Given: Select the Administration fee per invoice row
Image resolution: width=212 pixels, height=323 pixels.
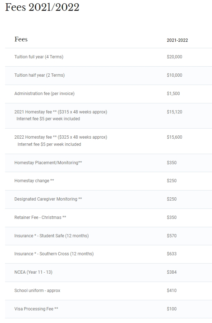Looking at the screenshot, I should click(108, 94).
